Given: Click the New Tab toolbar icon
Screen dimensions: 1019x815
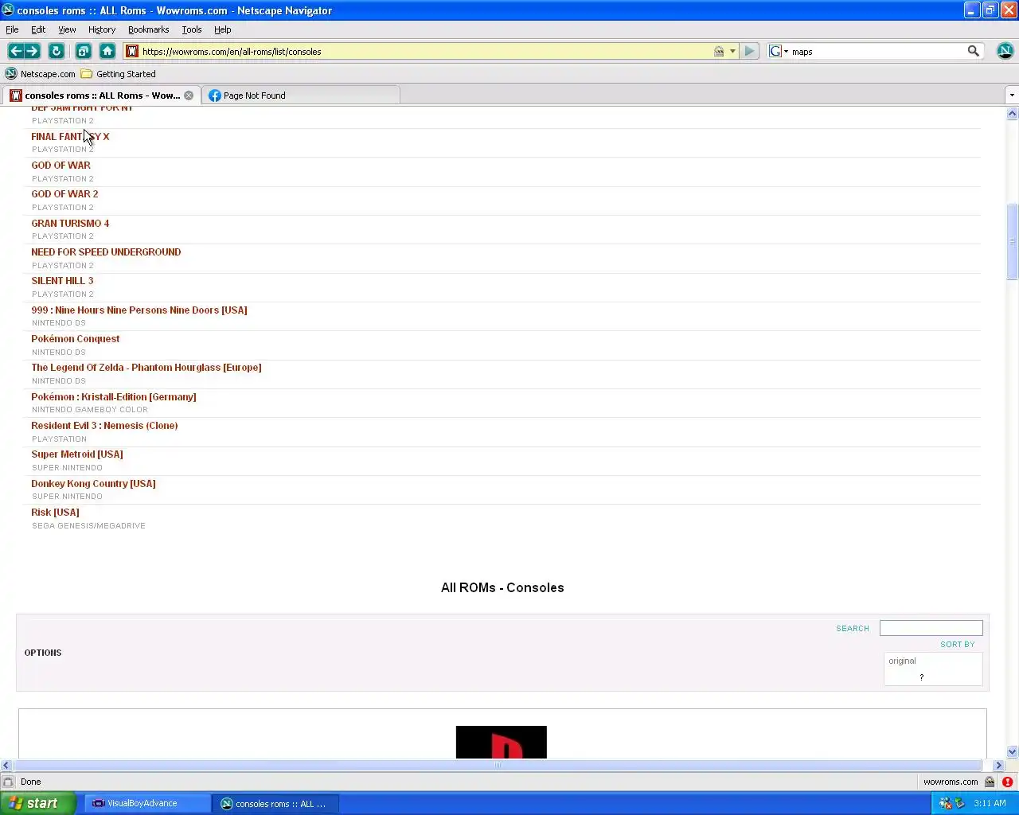Looking at the screenshot, I should pos(83,51).
